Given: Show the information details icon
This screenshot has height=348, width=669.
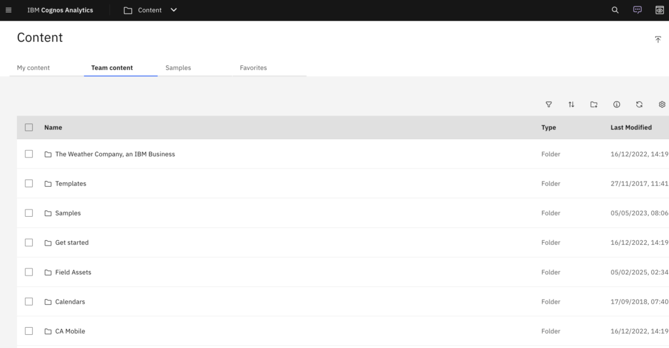Looking at the screenshot, I should tap(617, 104).
